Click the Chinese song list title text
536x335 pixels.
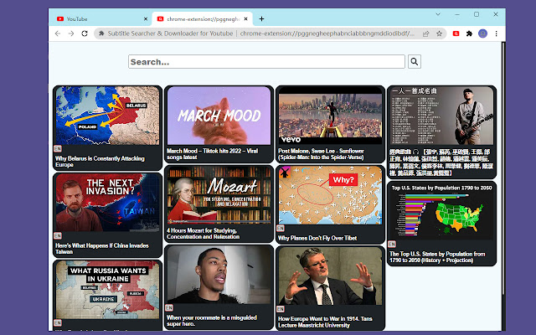pos(441,162)
